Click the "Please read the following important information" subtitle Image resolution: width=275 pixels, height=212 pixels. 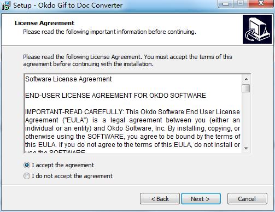(109, 32)
